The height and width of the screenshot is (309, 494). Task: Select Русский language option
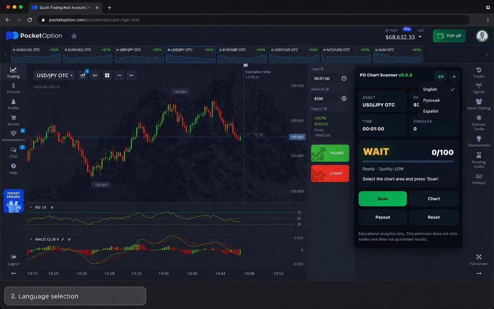click(438, 100)
